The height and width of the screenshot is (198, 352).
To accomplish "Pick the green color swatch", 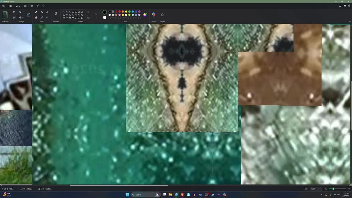I will pyautogui.click(x=129, y=12).
